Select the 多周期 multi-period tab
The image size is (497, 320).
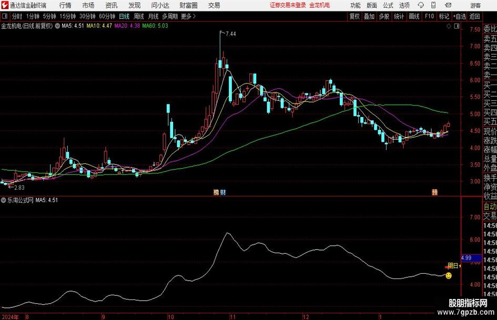pyautogui.click(x=170, y=16)
